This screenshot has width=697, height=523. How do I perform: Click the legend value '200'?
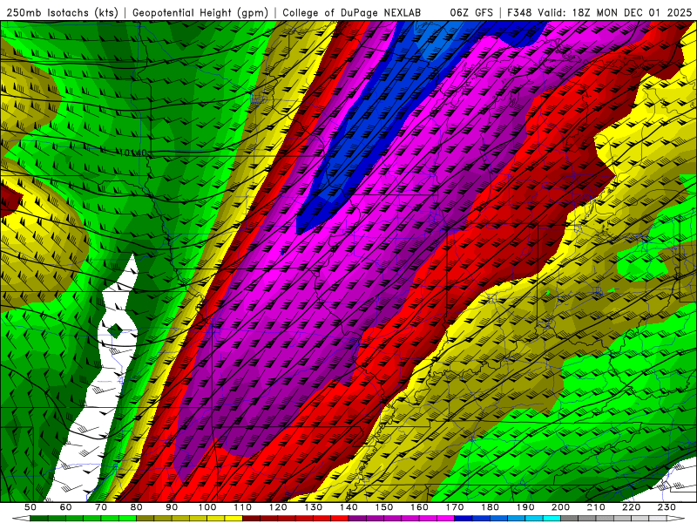[560, 507]
